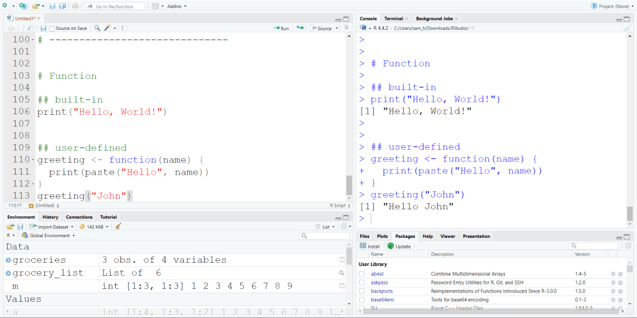The image size is (637, 318).
Task: Click the find/replace magnifier icon
Action: tap(97, 28)
